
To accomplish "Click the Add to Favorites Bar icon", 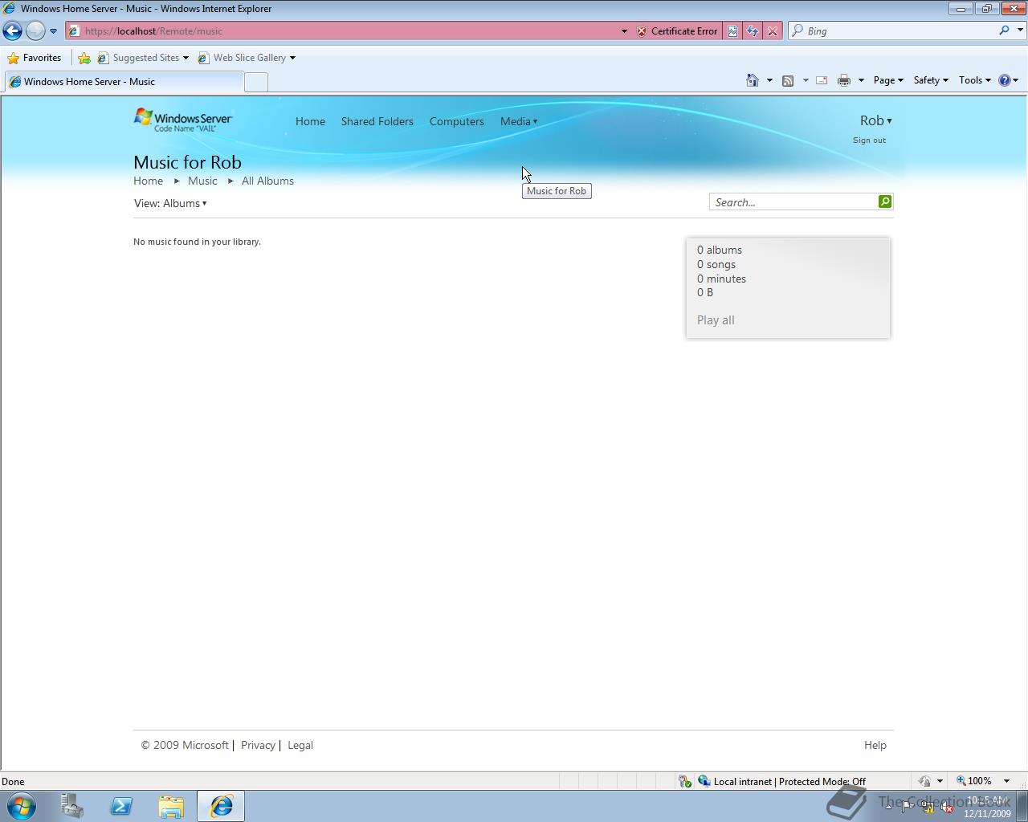I will tap(84, 58).
